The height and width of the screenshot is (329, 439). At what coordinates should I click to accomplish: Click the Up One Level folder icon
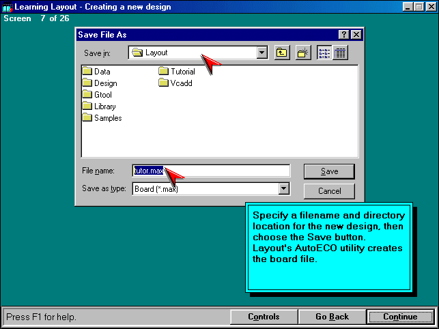pos(282,53)
